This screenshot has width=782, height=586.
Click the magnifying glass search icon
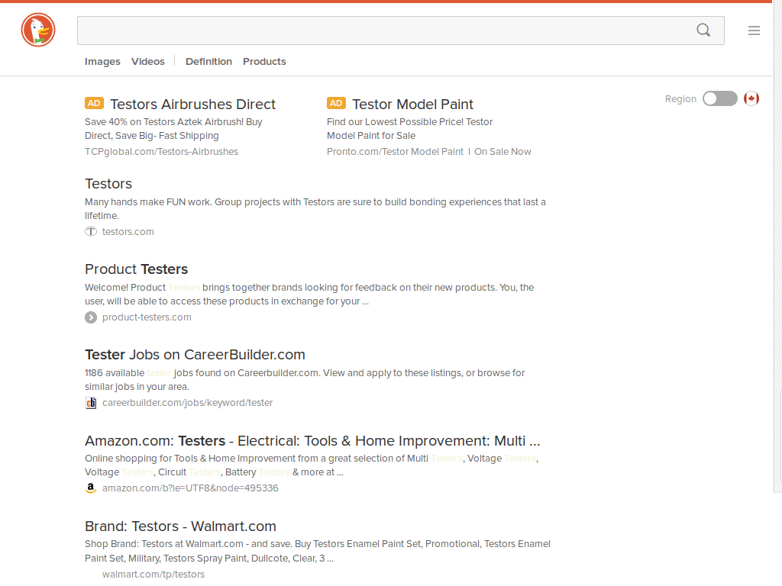coord(703,31)
